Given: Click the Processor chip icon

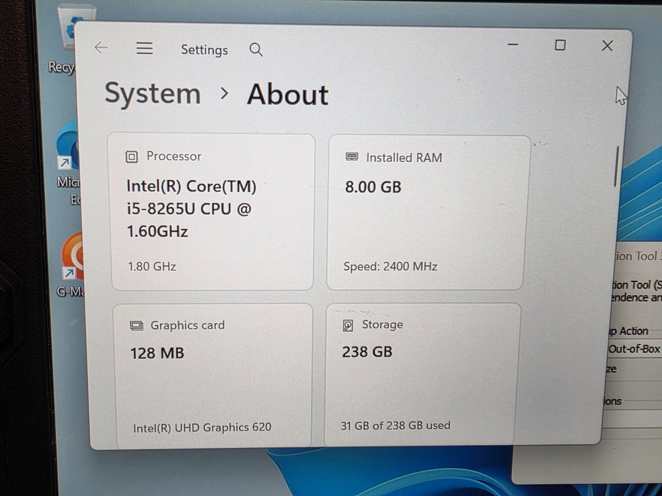Looking at the screenshot, I should coord(132,157).
